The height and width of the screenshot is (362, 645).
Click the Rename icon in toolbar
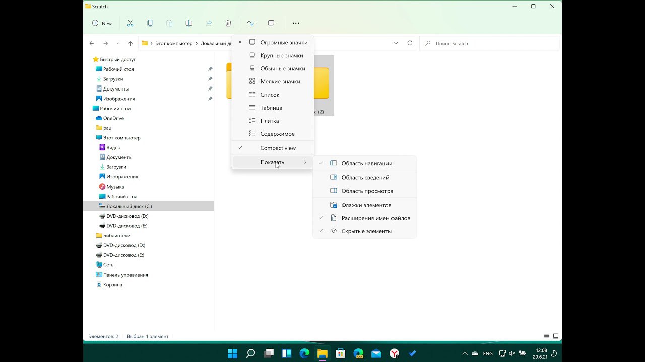[x=189, y=23]
